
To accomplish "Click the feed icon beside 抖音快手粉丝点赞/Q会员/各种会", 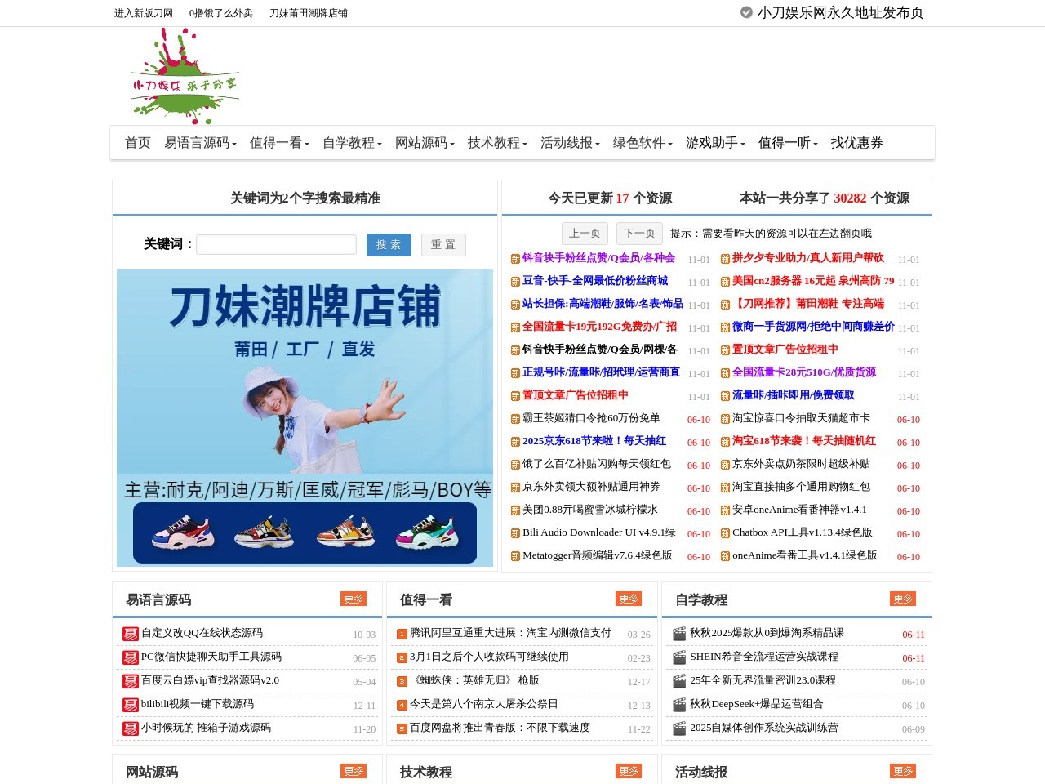I will coord(516,259).
